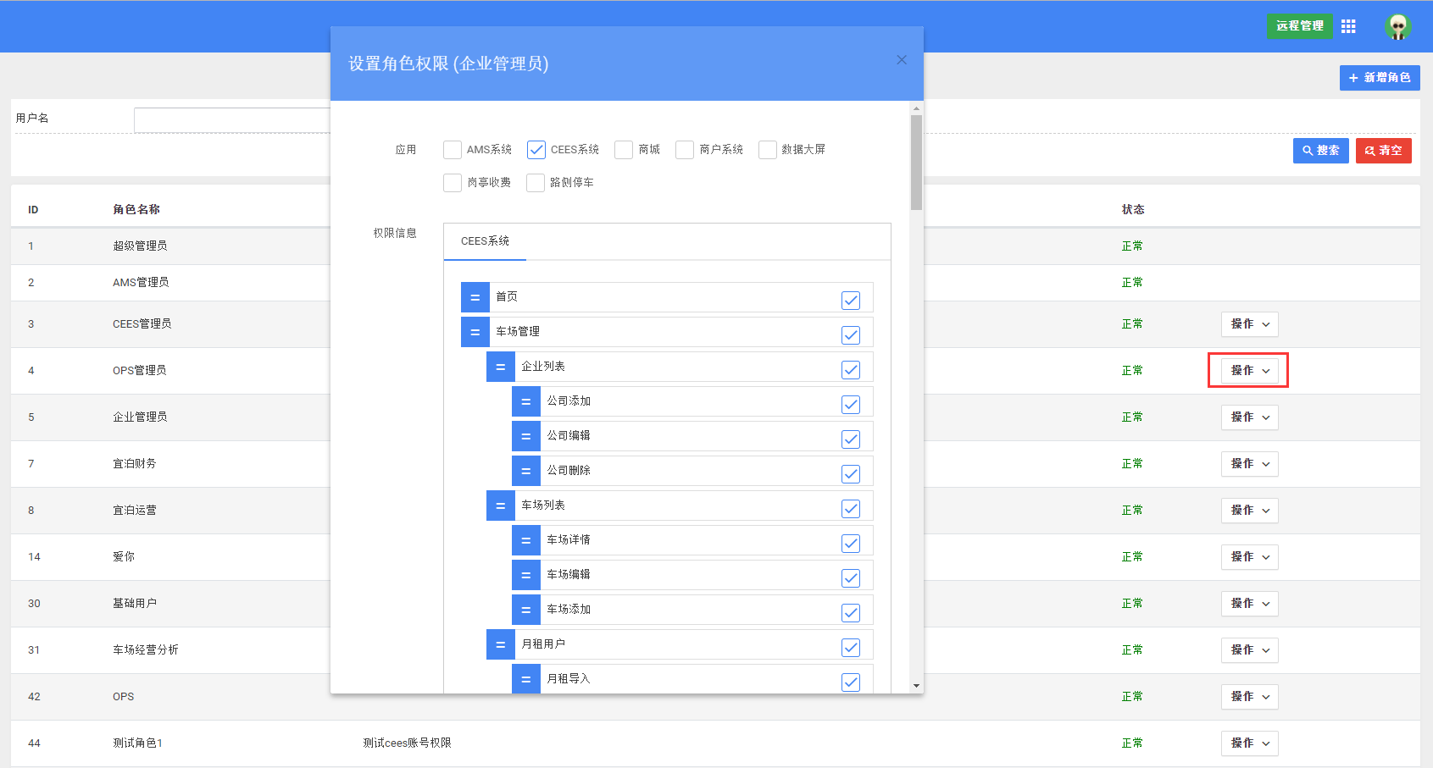Viewport: 1433px width, 768px height.
Task: Click the handle icon beside 车场编辑
Action: (x=526, y=575)
